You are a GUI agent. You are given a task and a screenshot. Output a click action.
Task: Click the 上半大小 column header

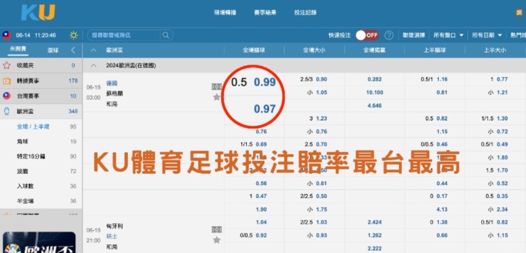(x=495, y=50)
